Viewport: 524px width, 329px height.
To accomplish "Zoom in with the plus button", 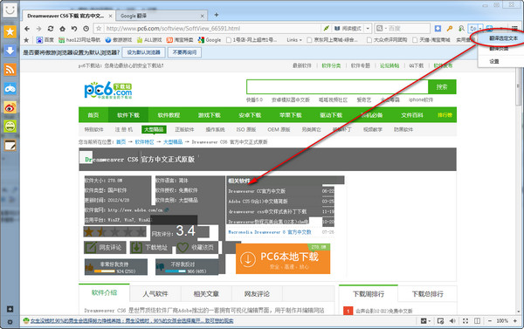I will click(515, 321).
